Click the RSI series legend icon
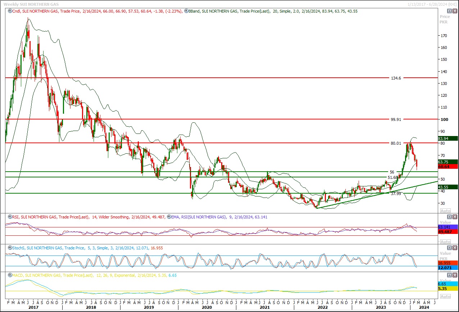This screenshot has width=459, height=312. 9,217
